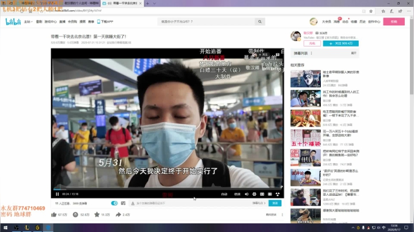Click the pink 投稿 upload button
Screen dimensions: 414x232
point(394,22)
